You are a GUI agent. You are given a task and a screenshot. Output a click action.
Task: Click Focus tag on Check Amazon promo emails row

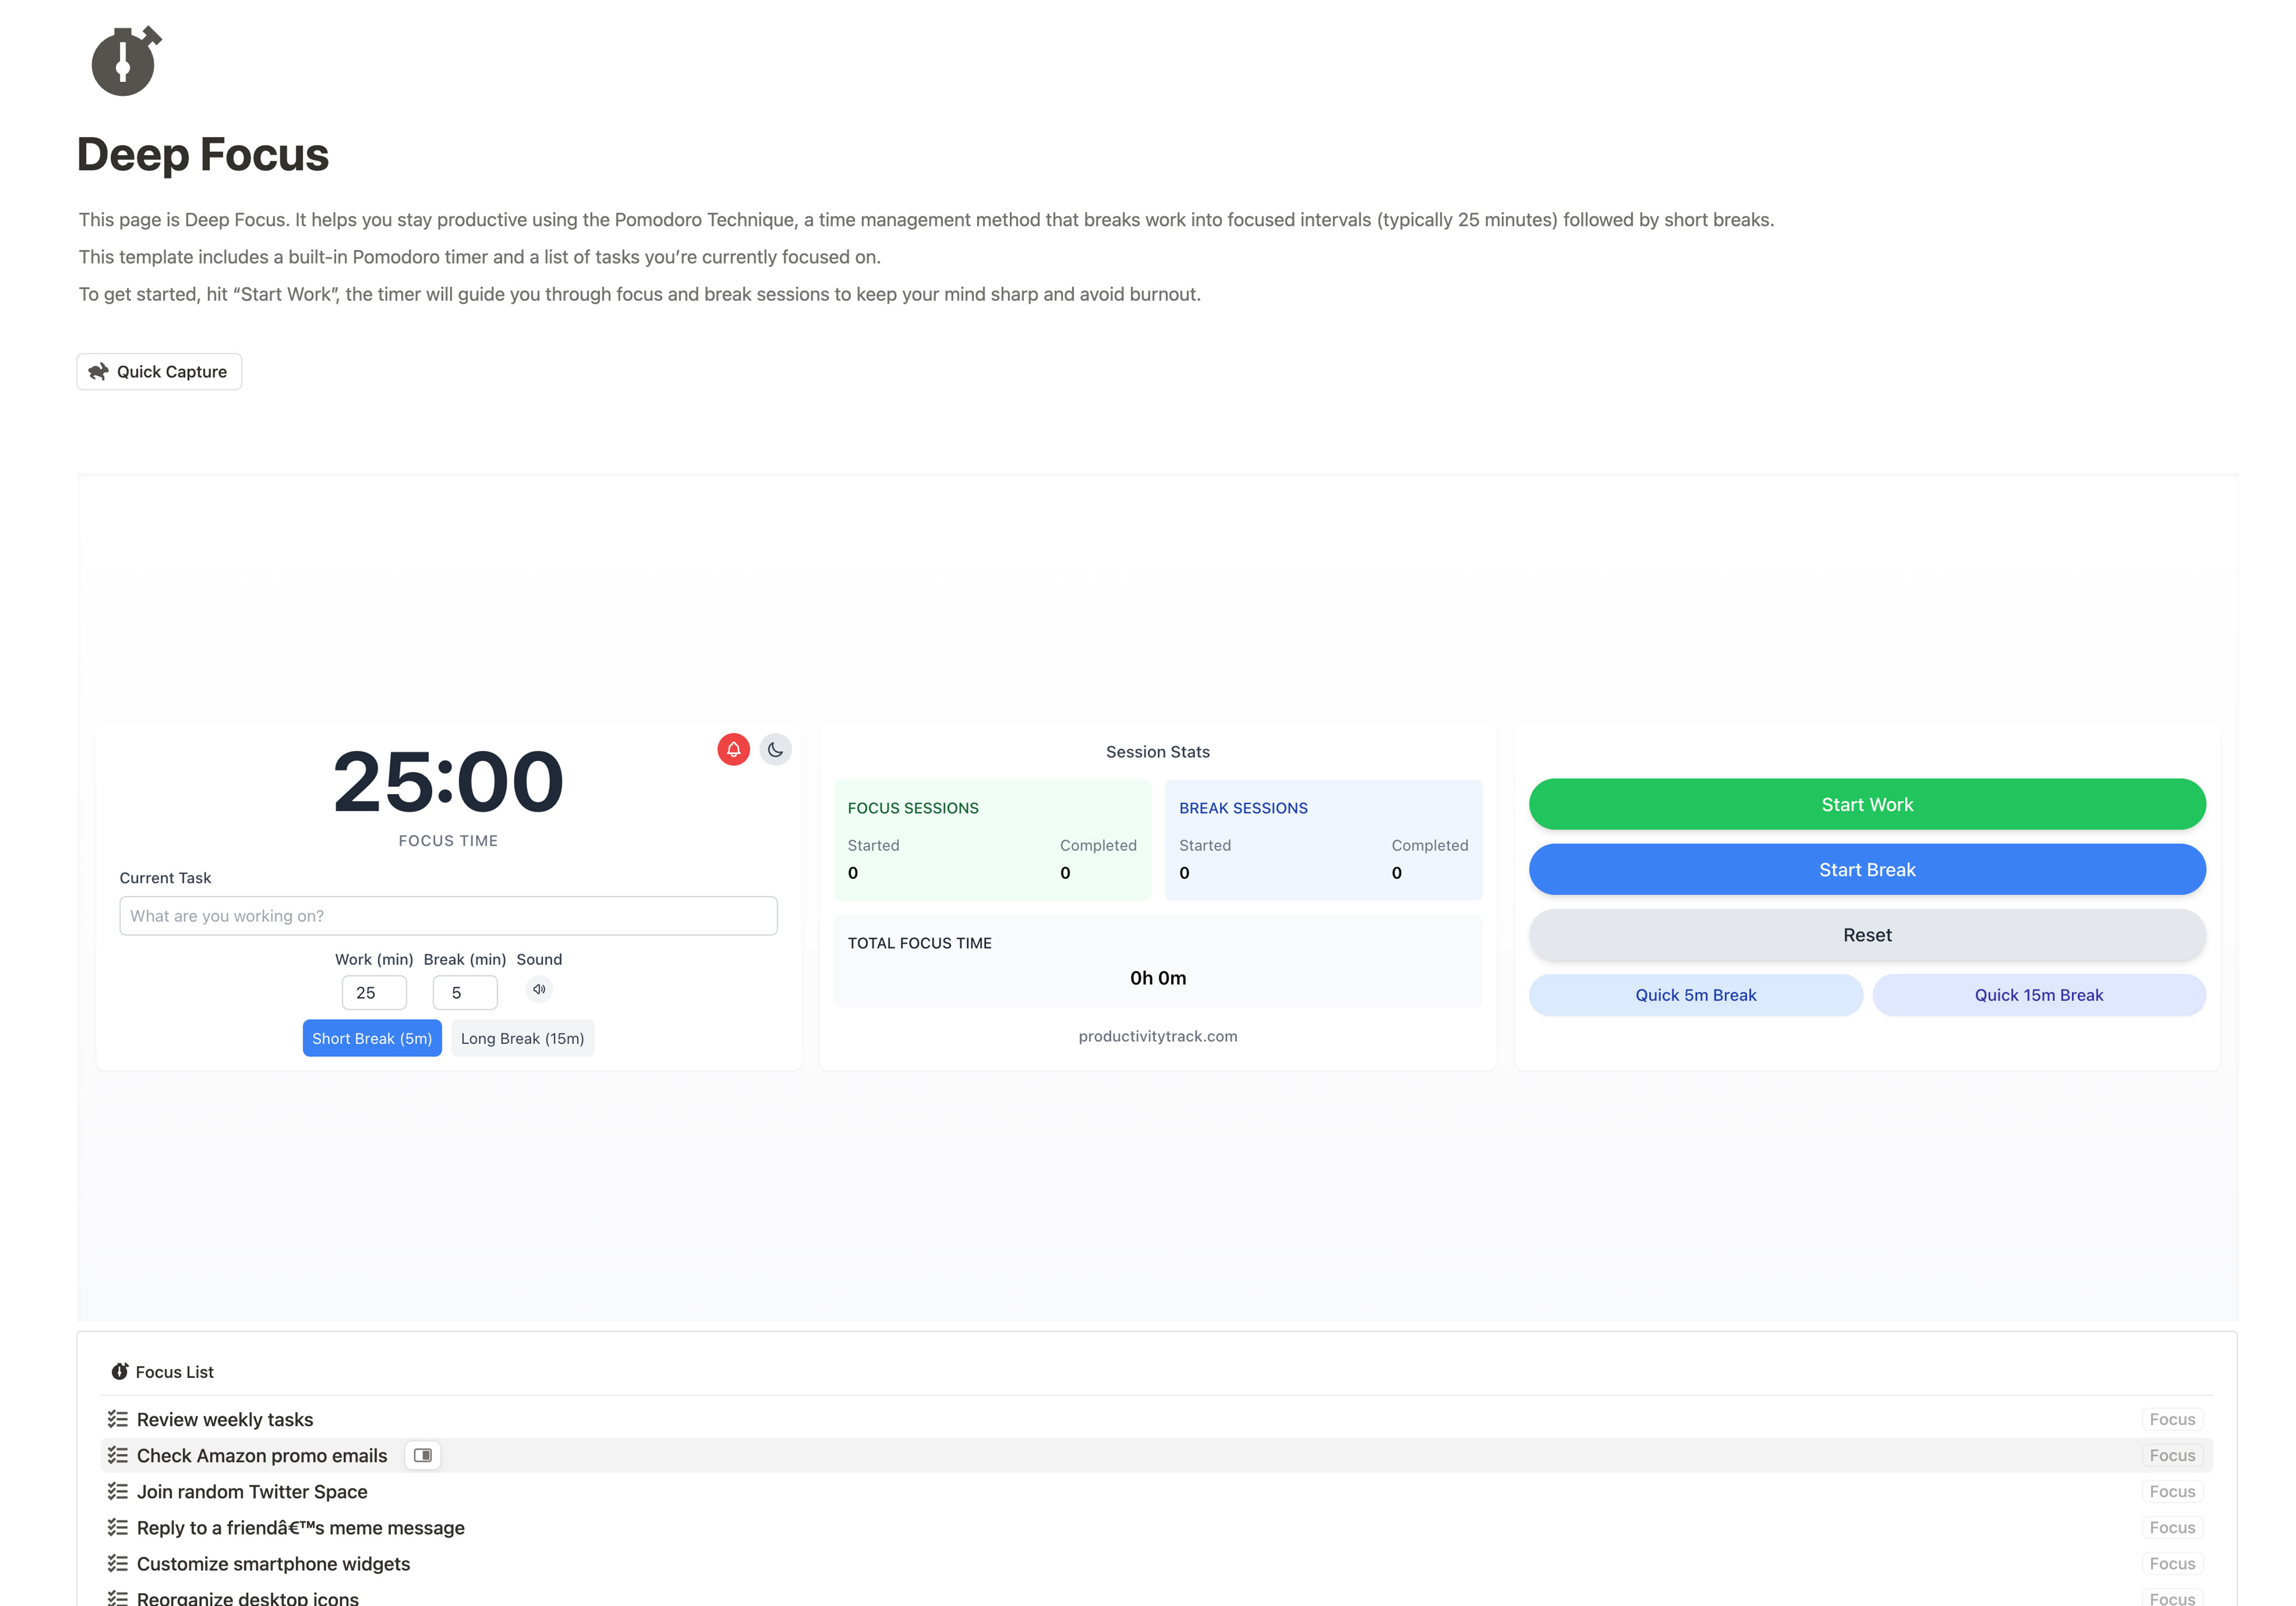2172,1455
